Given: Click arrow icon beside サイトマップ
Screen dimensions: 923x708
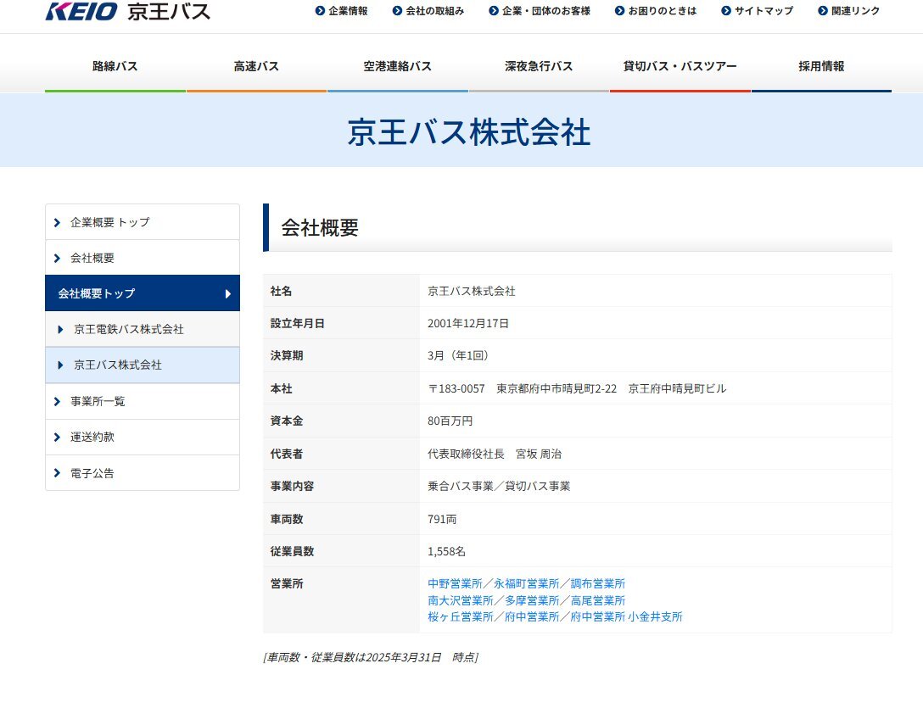Looking at the screenshot, I should click(x=726, y=10).
